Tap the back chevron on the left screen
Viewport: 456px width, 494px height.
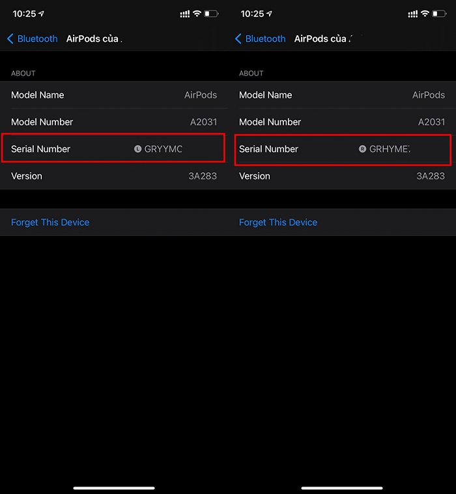10,39
